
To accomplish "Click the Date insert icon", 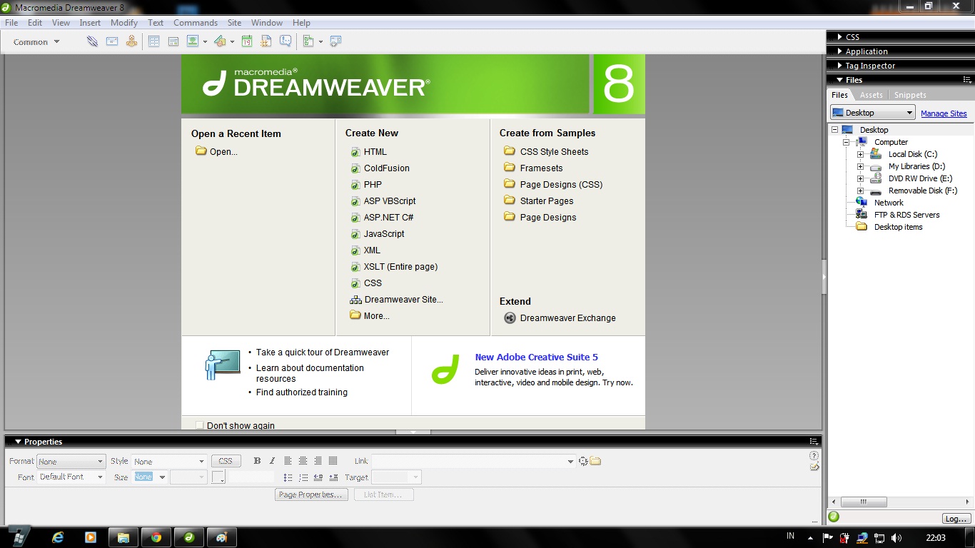I will (247, 41).
